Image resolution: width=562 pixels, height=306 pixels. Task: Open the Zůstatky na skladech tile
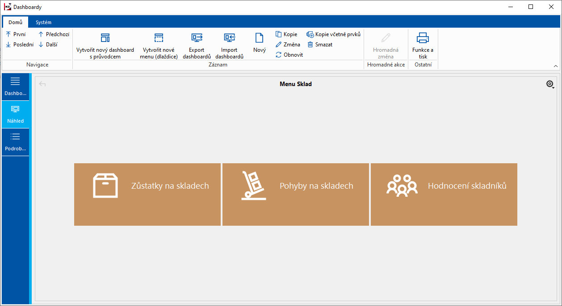[147, 194]
